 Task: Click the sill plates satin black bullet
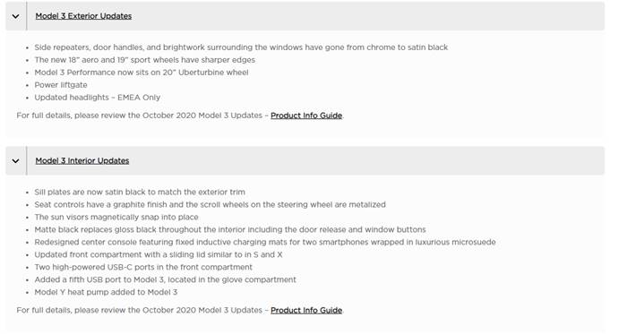click(140, 193)
